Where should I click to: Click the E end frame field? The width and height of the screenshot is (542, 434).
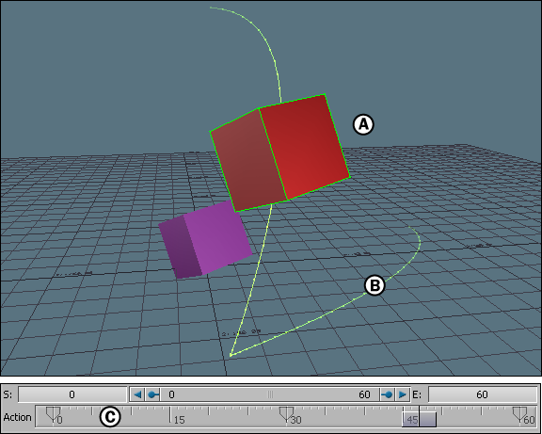coord(482,394)
